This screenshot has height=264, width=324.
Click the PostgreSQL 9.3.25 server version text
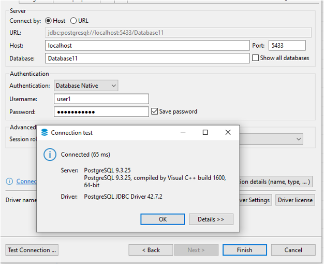click(x=107, y=170)
